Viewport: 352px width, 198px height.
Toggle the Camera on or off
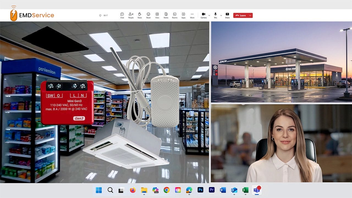204,15
